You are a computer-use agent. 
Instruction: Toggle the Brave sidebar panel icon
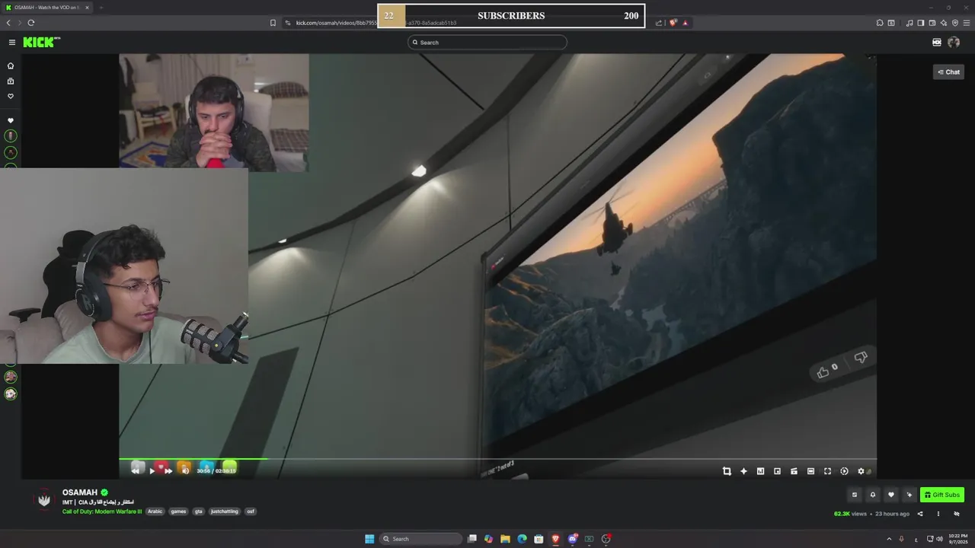coord(921,23)
